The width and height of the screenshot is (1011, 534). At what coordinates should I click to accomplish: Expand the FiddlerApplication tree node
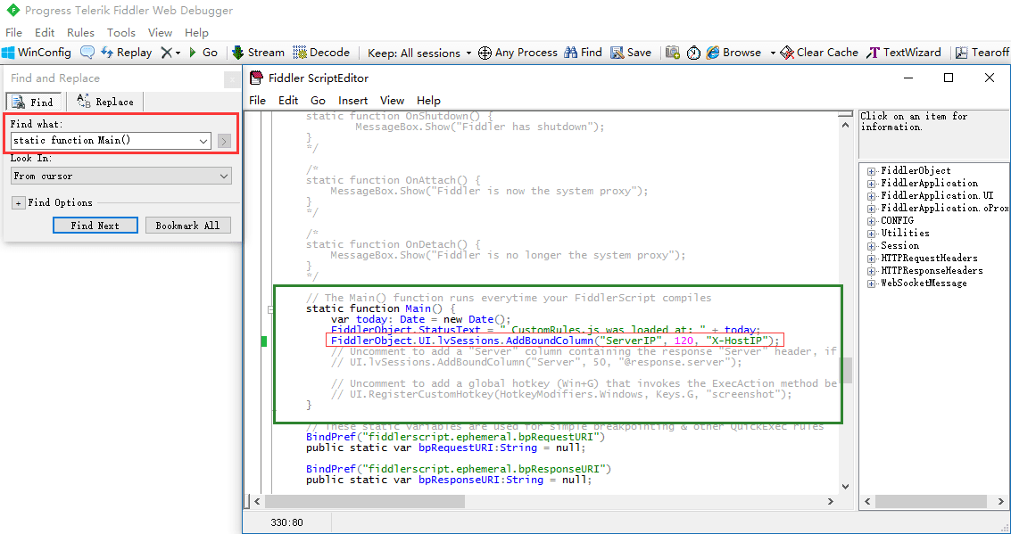point(871,184)
